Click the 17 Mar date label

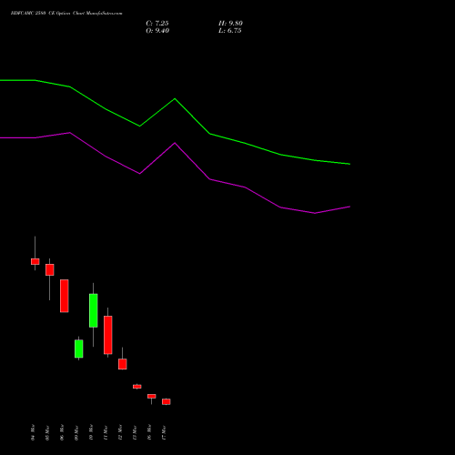(x=164, y=433)
